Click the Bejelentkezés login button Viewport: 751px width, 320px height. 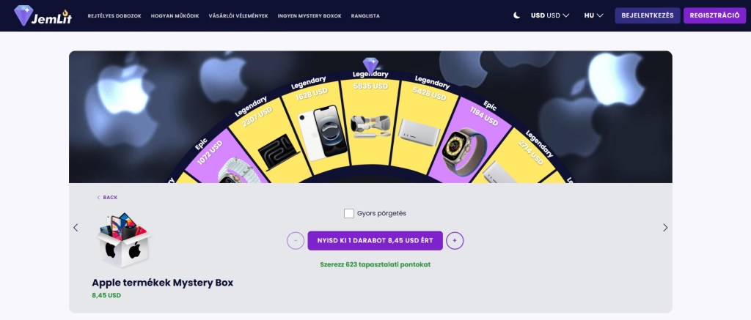pyautogui.click(x=647, y=15)
